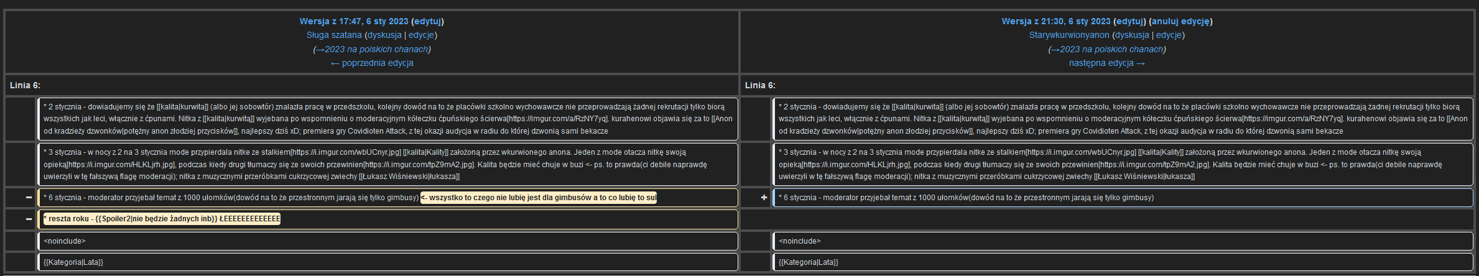
Task: Open the Sługa szatana user page
Action: tap(334, 35)
